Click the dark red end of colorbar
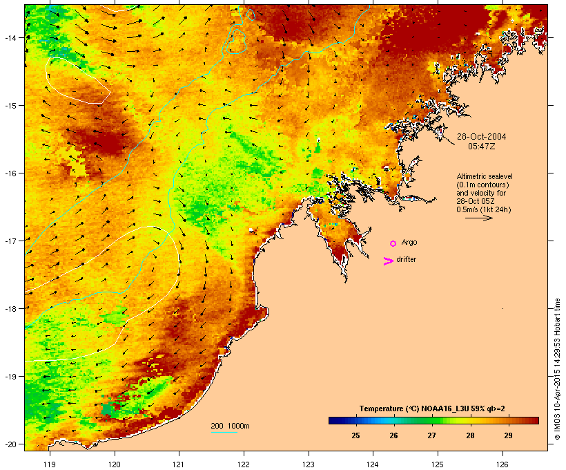The height and width of the screenshot is (470, 566). click(536, 420)
